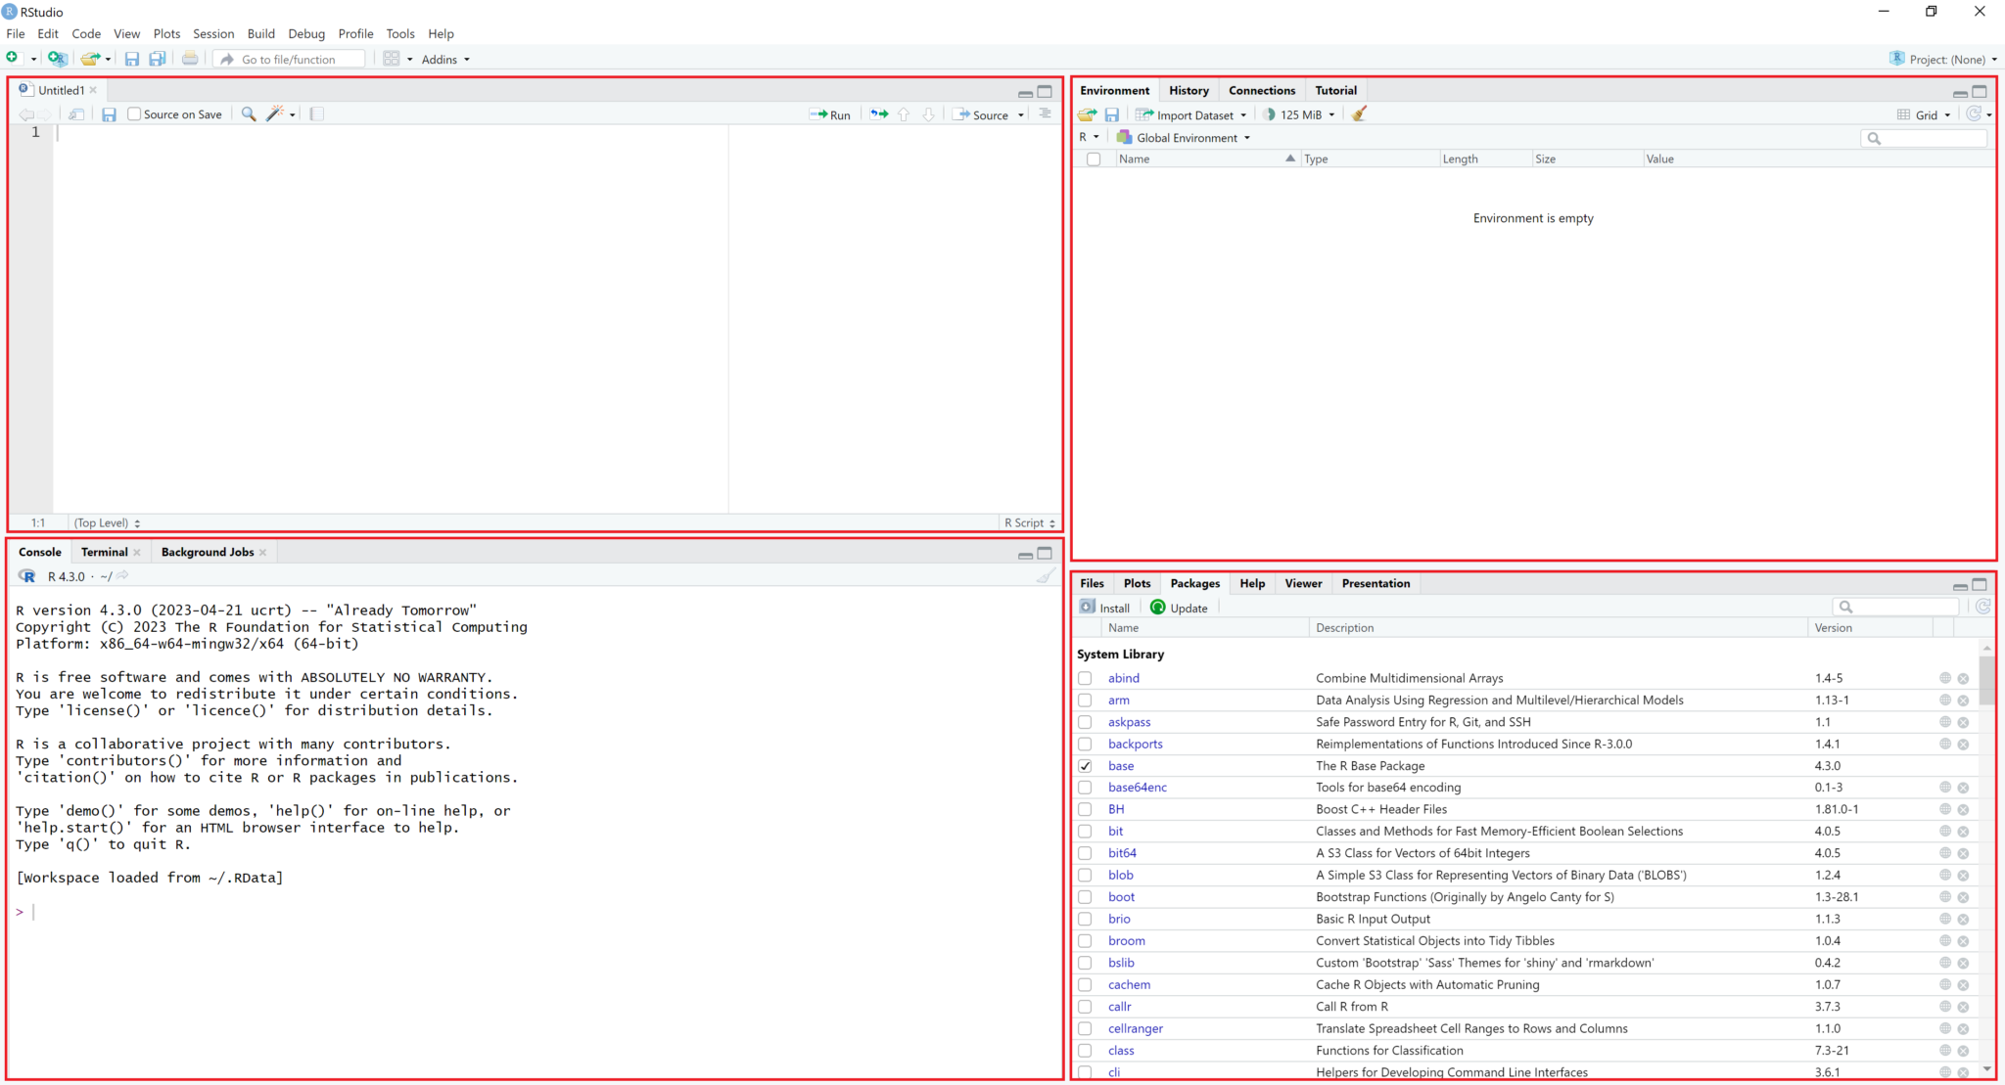Screen dimensions: 2005x1085
Task: Enable the Source on Save checkbox
Action: click(134, 113)
